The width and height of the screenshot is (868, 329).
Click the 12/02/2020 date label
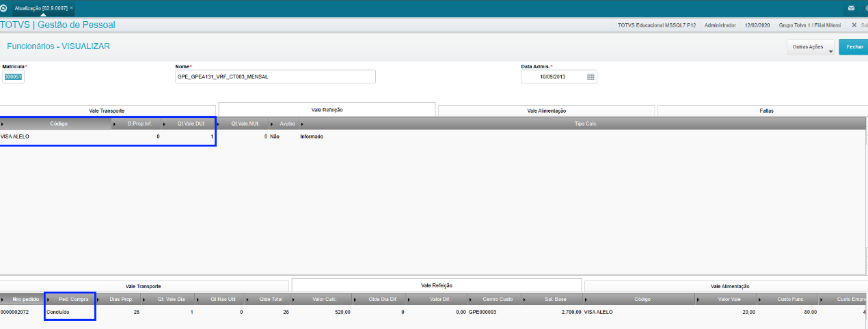[x=758, y=25]
